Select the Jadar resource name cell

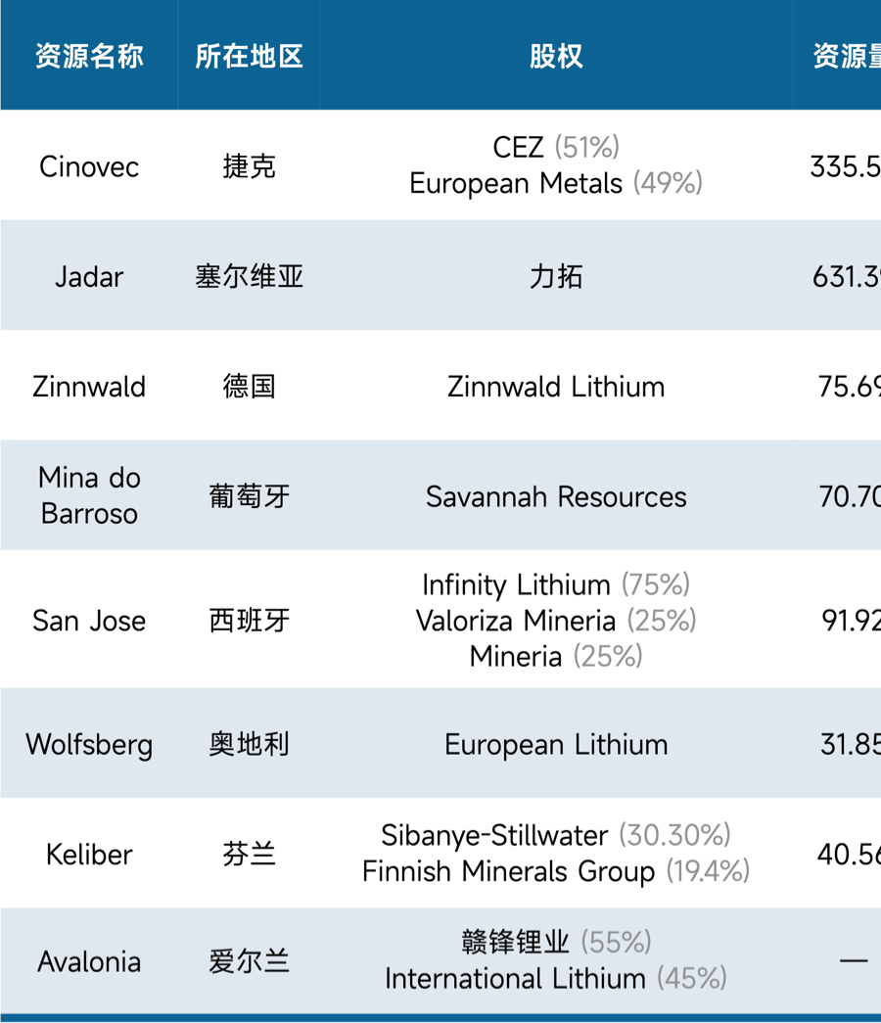click(x=89, y=277)
